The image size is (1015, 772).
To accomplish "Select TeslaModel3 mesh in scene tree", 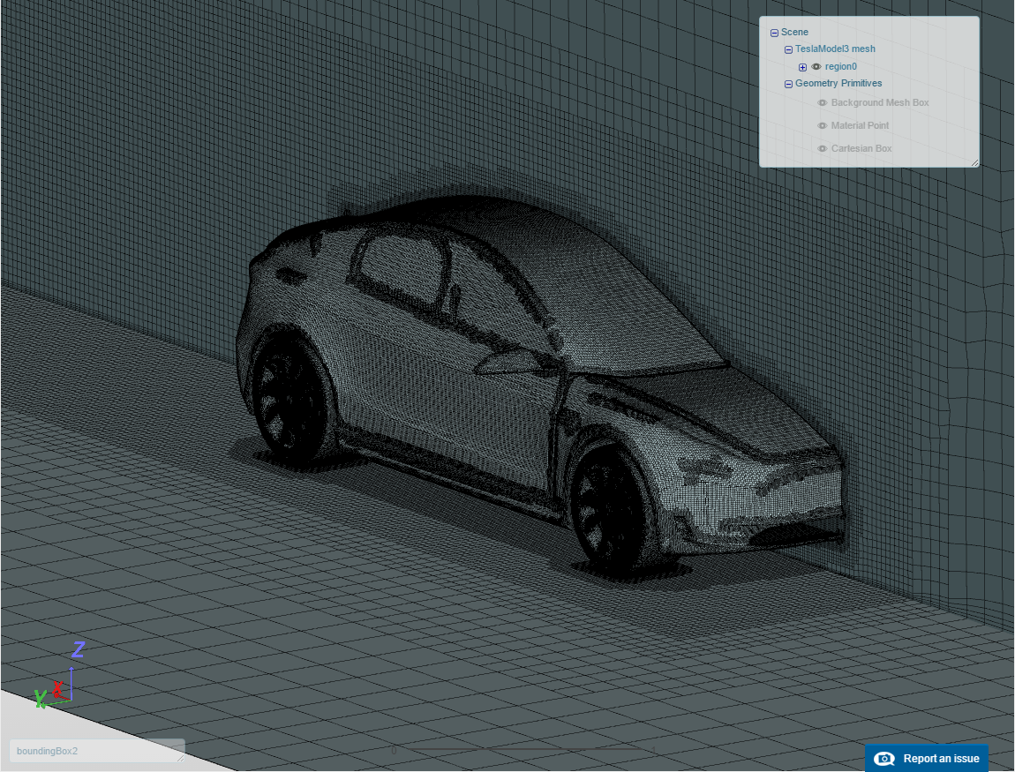I will pyautogui.click(x=835, y=49).
